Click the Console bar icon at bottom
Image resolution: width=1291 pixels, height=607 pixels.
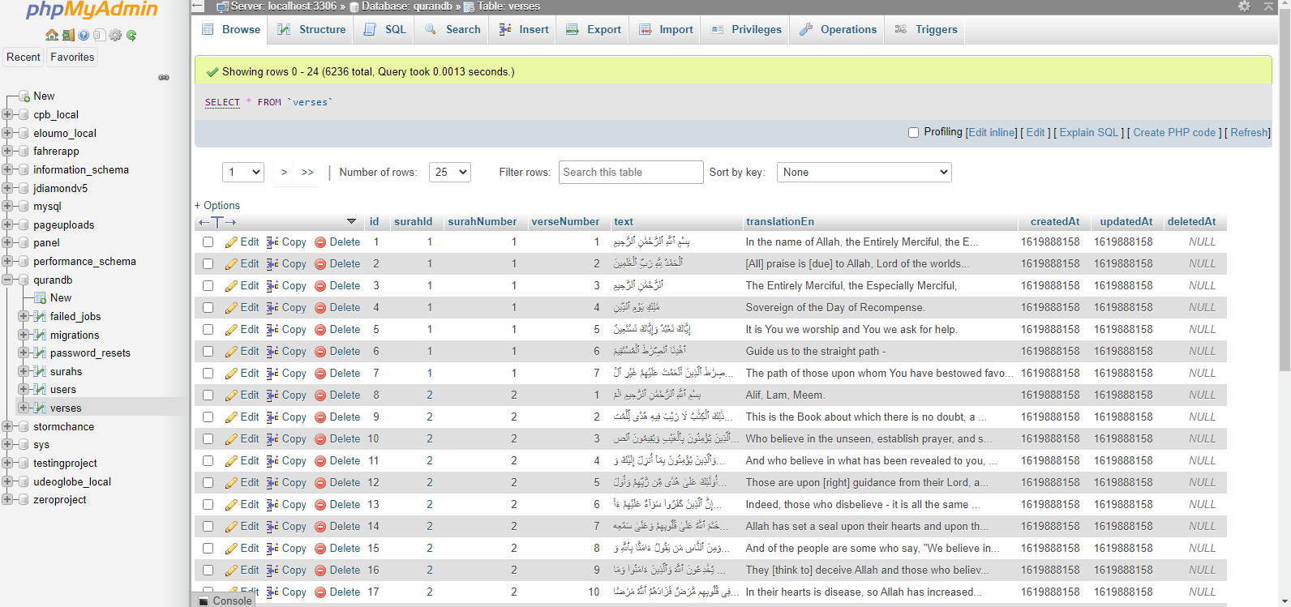204,601
